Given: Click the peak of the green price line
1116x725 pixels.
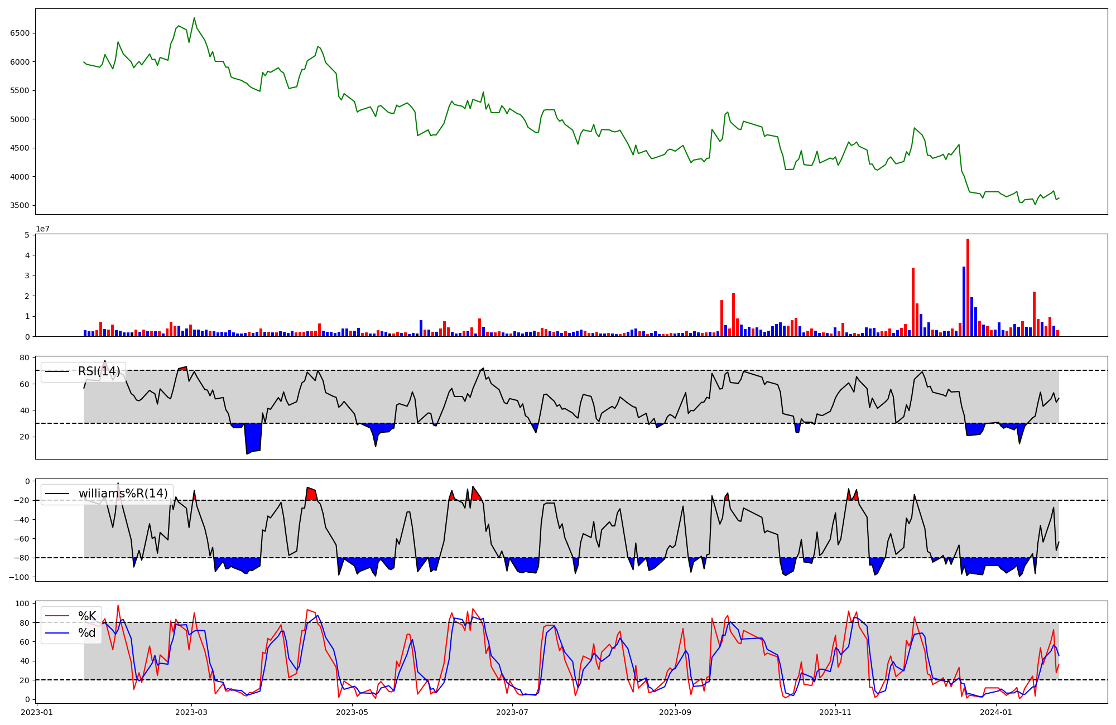Looking at the screenshot, I should click(194, 18).
